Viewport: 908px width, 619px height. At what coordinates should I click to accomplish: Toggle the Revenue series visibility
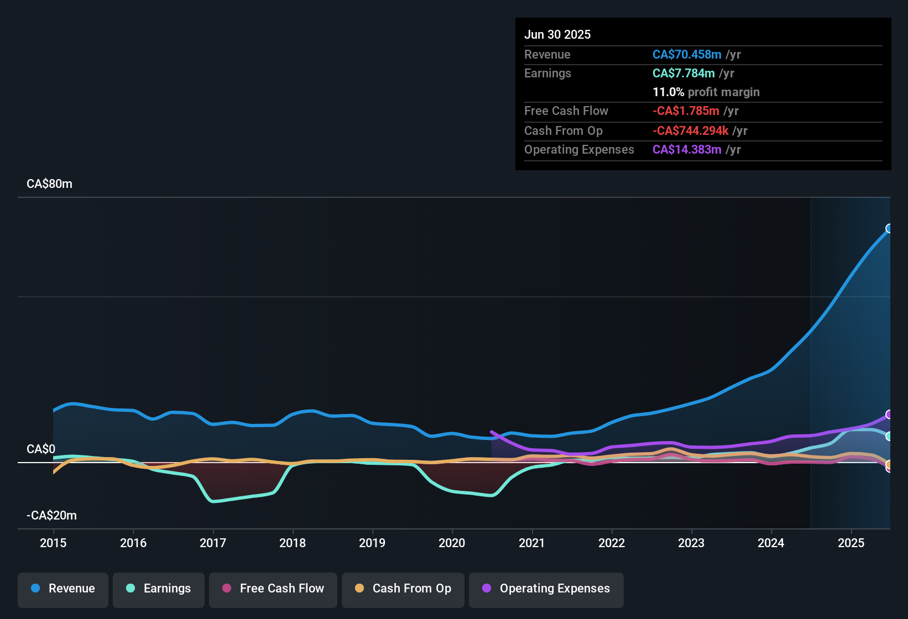tap(62, 589)
